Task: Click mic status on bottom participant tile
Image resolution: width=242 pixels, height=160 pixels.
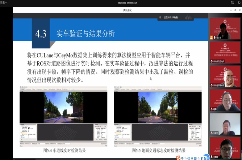Action: 212,157
